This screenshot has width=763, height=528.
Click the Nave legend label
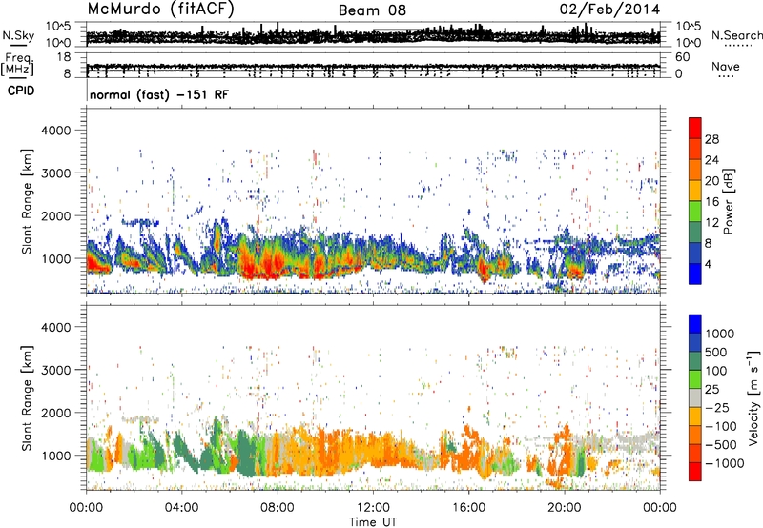click(726, 66)
